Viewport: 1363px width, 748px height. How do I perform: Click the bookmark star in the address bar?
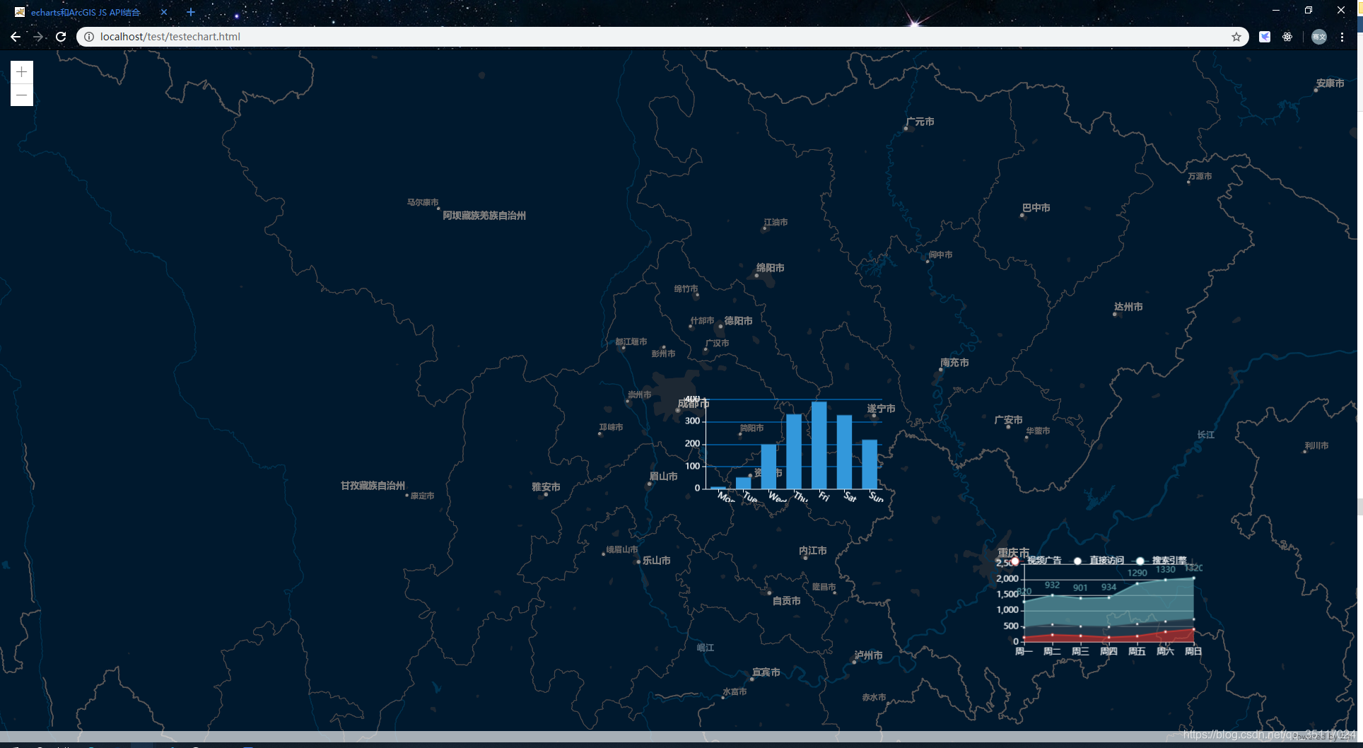pos(1238,37)
